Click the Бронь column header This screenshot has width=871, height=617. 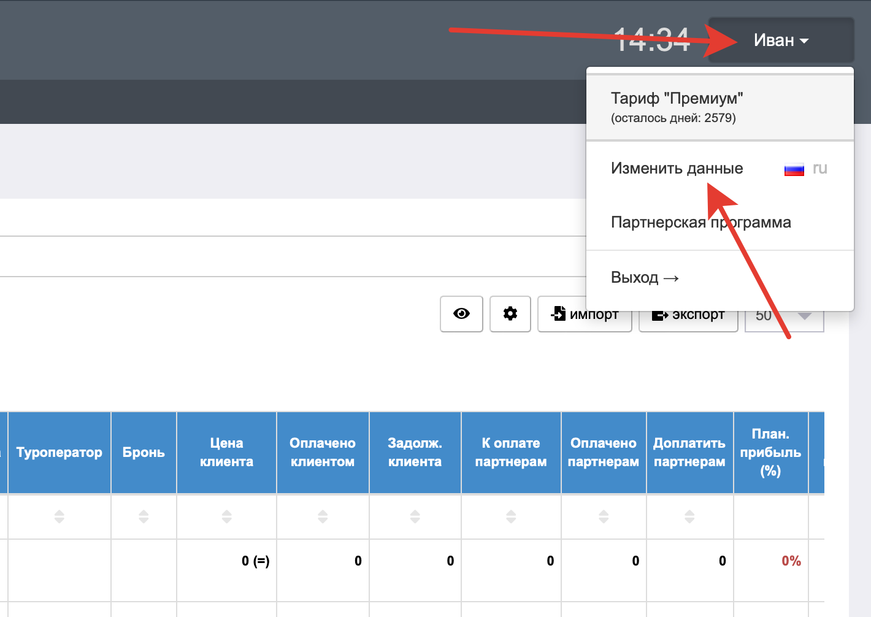click(x=144, y=453)
